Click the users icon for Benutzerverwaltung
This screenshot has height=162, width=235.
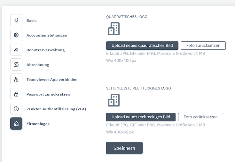[16, 50]
